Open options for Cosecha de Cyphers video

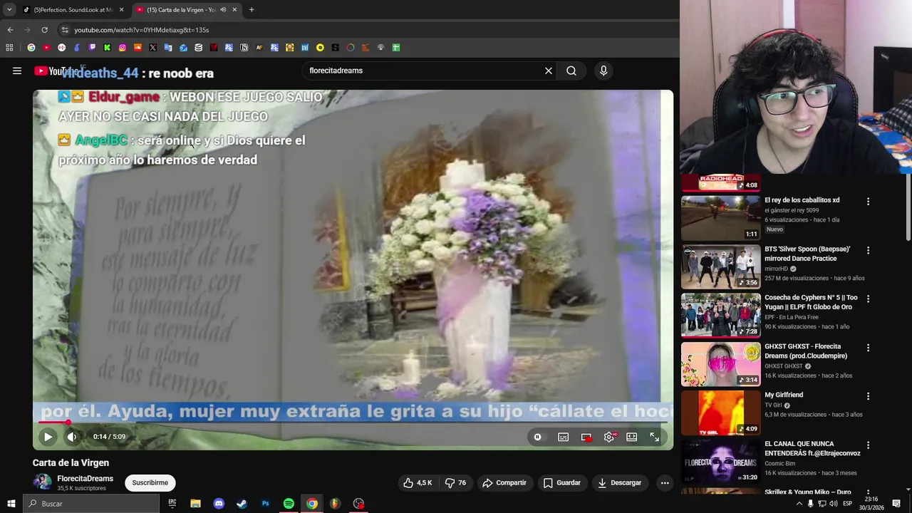[x=868, y=299]
